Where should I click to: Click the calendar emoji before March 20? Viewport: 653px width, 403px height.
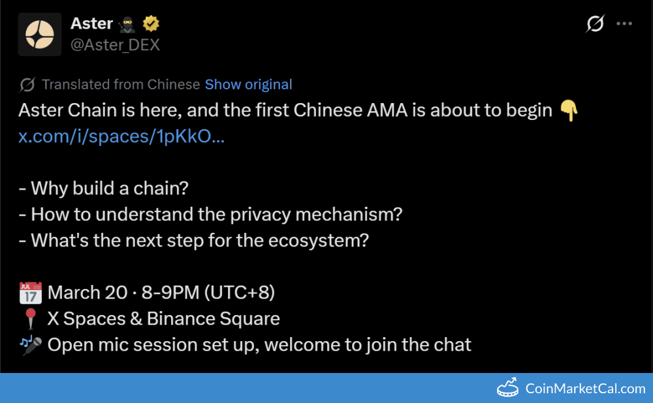tap(30, 293)
